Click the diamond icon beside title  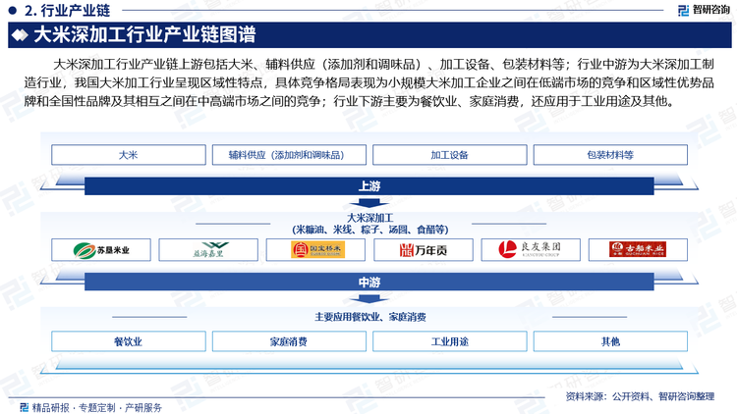[20, 35]
